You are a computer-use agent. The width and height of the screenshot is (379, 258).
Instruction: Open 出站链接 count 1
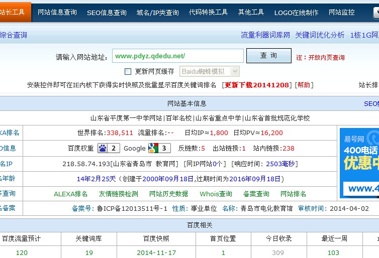click(x=244, y=149)
